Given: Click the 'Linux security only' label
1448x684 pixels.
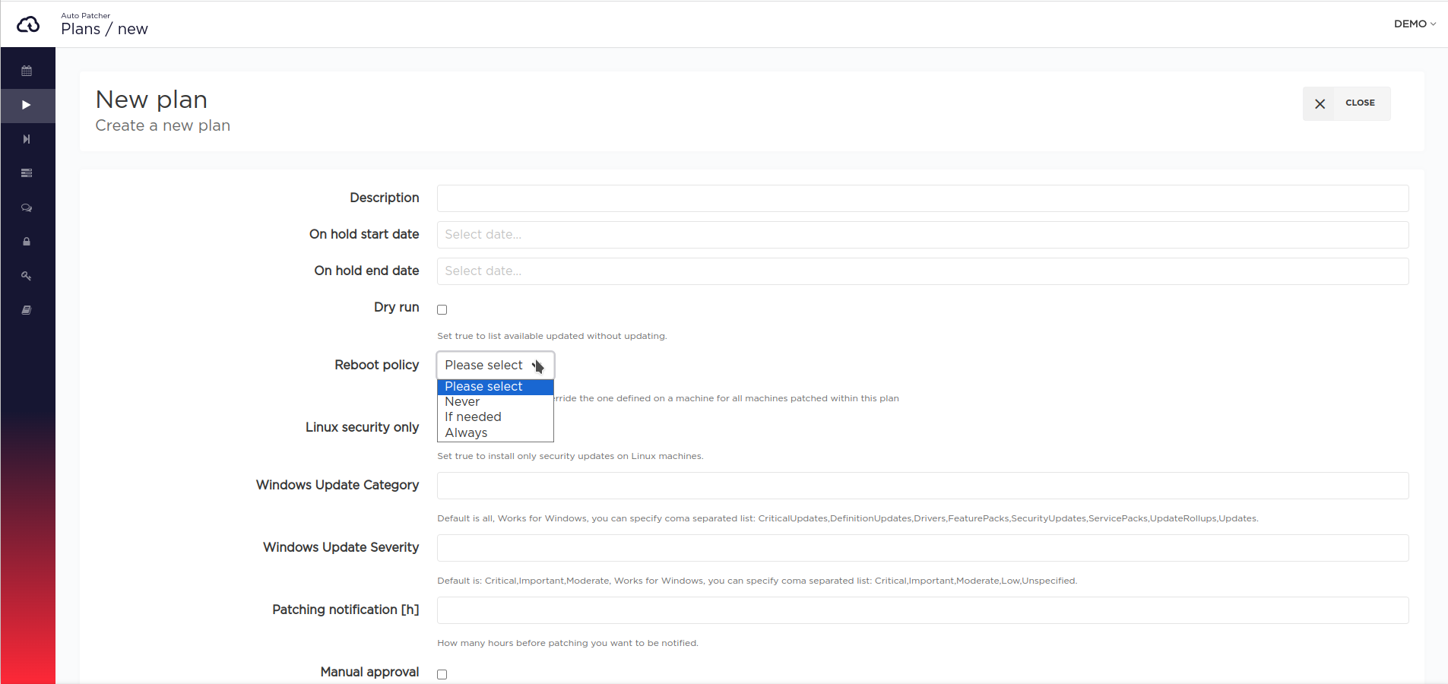Looking at the screenshot, I should (x=362, y=427).
